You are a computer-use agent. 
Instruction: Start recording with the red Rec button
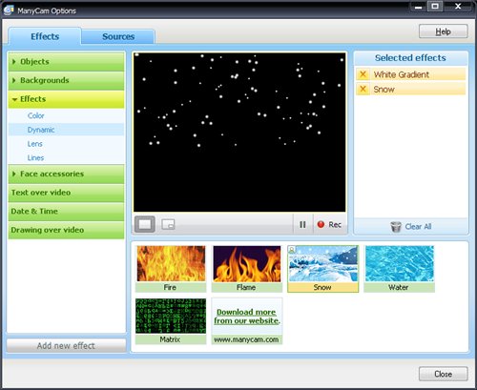pyautogui.click(x=329, y=225)
